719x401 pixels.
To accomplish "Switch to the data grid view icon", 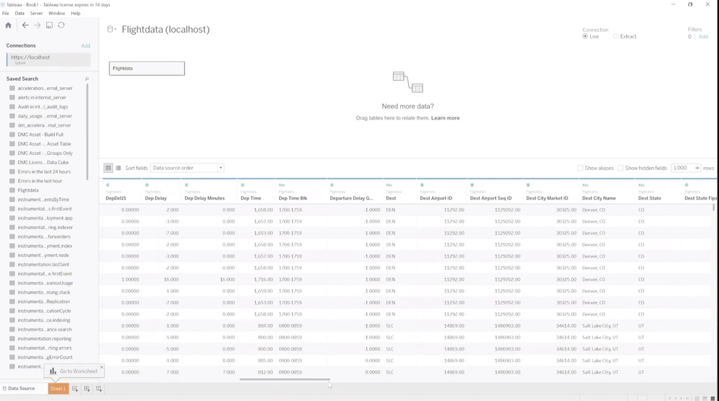I will tap(108, 168).
